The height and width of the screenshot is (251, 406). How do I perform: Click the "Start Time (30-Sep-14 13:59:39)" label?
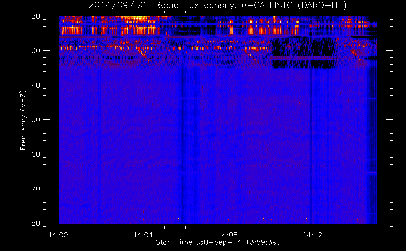point(218,242)
